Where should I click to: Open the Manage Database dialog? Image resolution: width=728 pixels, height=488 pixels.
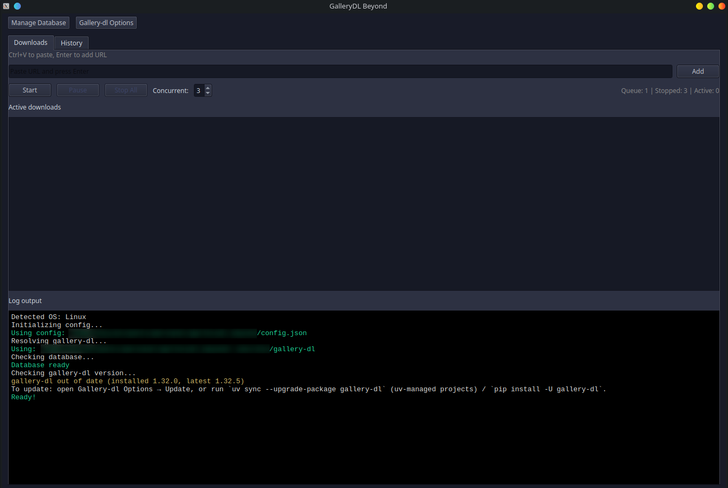[x=38, y=23]
